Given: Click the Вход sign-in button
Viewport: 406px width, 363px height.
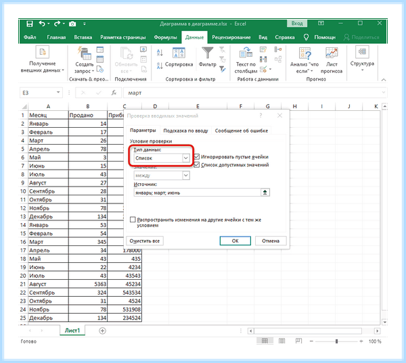Looking at the screenshot, I should coord(297,24).
